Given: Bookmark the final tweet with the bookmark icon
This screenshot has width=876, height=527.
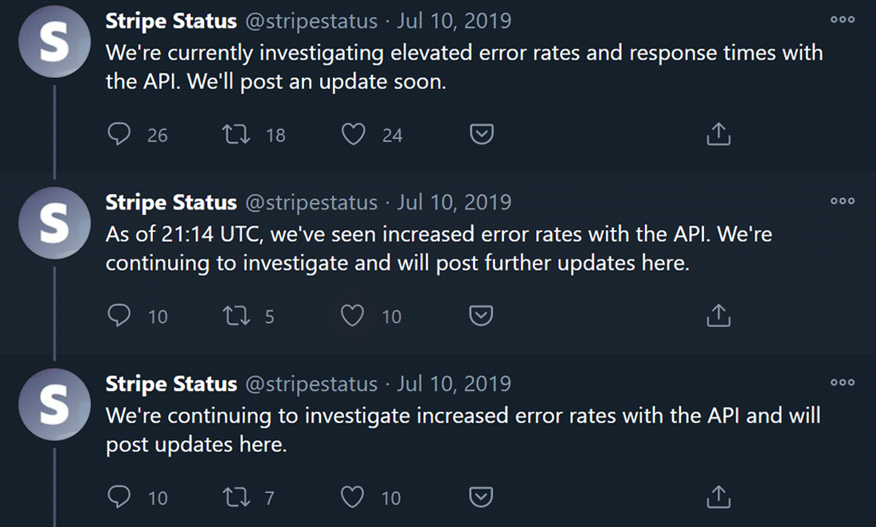Looking at the screenshot, I should pos(481,497).
